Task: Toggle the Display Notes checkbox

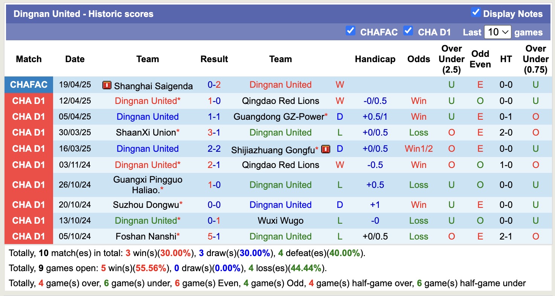Action: click(475, 12)
